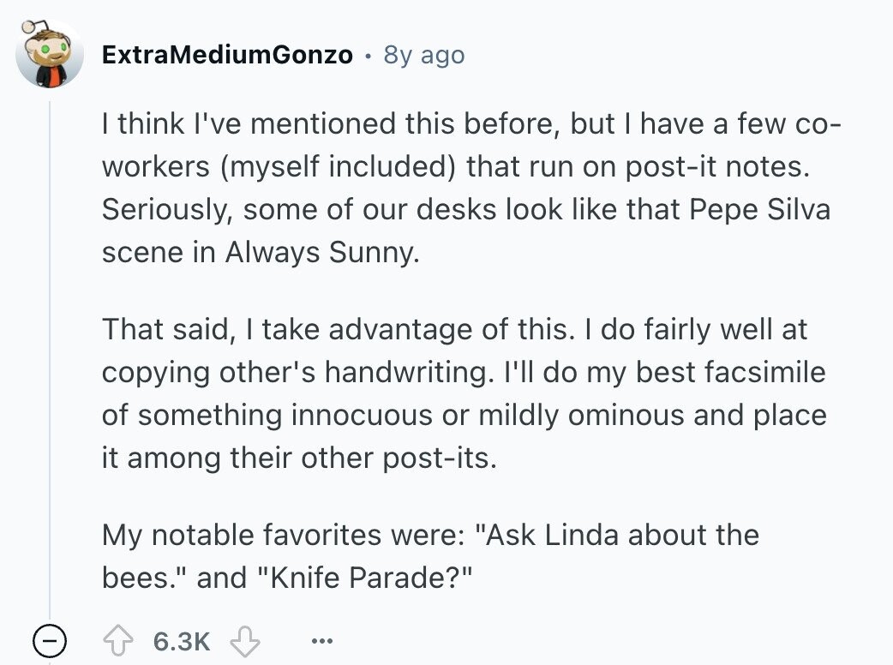Click the "8y ago" timestamp
The image size is (893, 665).
pyautogui.click(x=424, y=55)
